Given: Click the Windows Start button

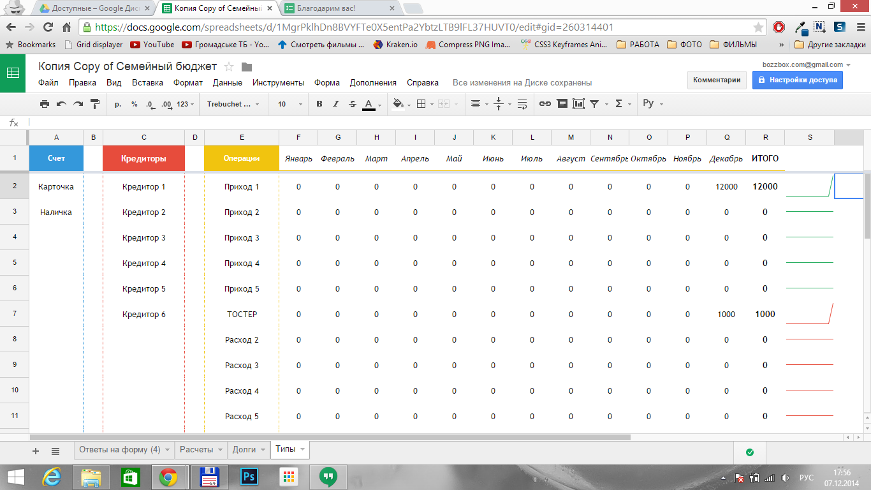Looking at the screenshot, I should click(x=15, y=477).
